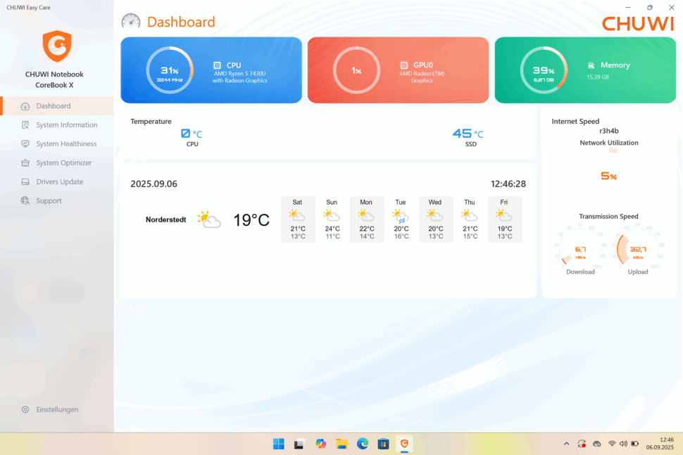Screen dimensions: 683x455
Task: Click the Wi-Fi tray icon
Action: 612,444
